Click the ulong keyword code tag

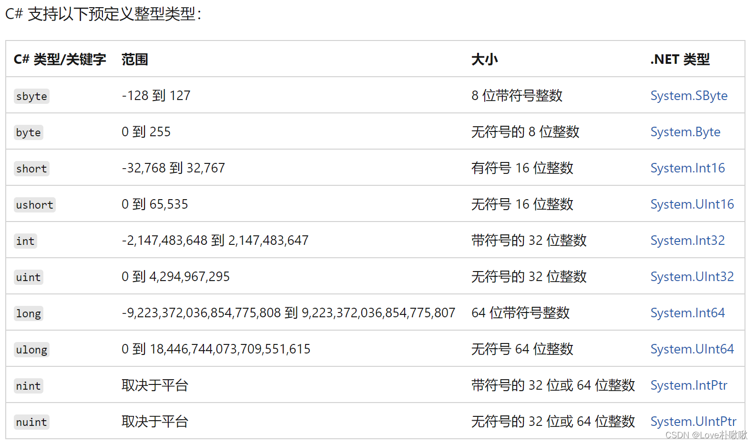31,350
